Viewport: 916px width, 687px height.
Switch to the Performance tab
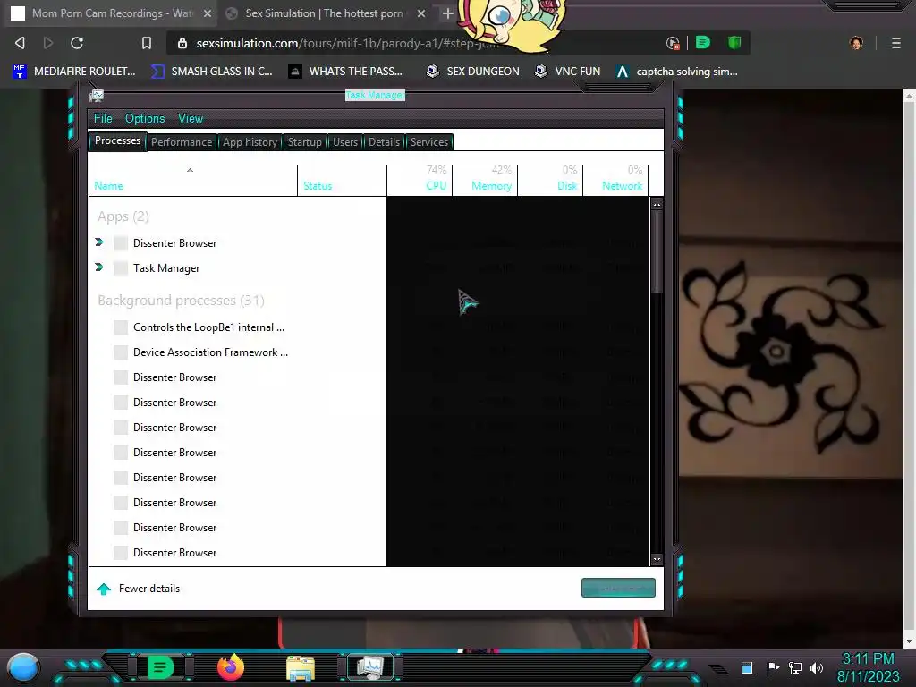point(182,142)
